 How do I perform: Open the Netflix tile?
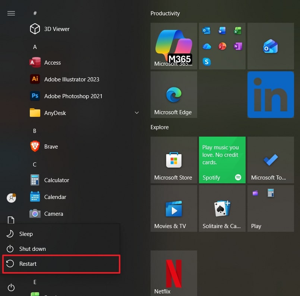coord(174,273)
